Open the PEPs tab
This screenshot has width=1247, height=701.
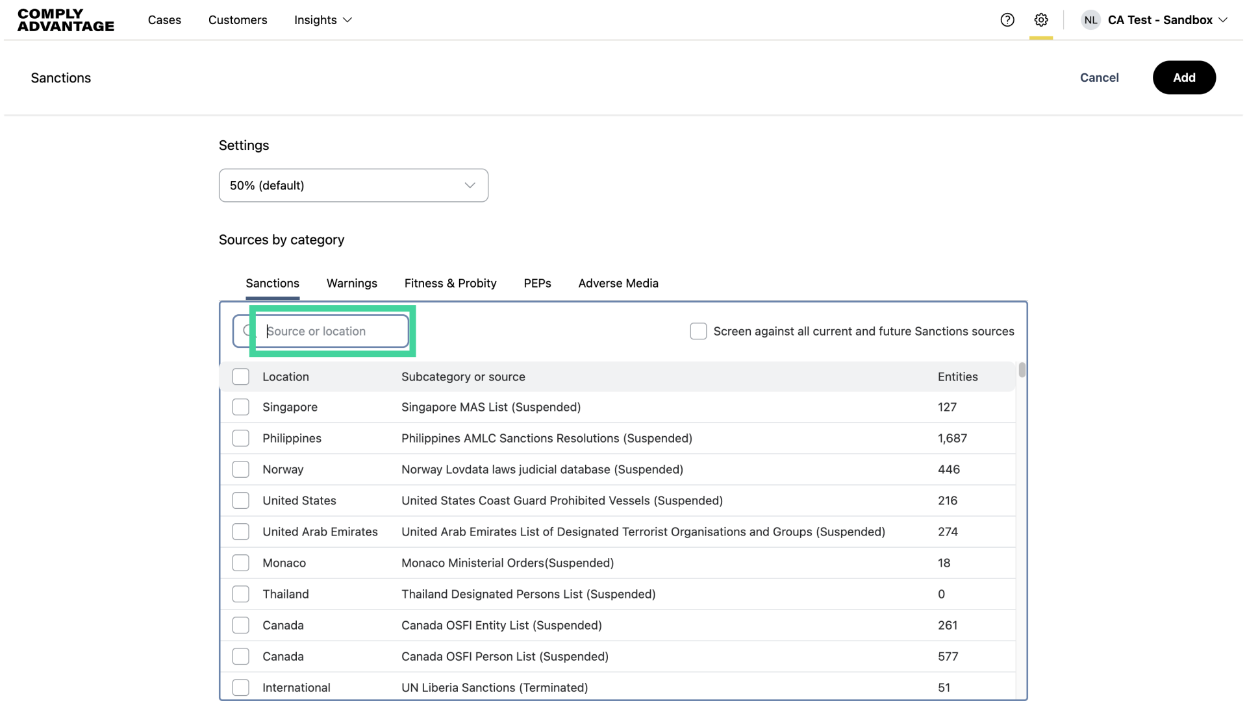537,284
